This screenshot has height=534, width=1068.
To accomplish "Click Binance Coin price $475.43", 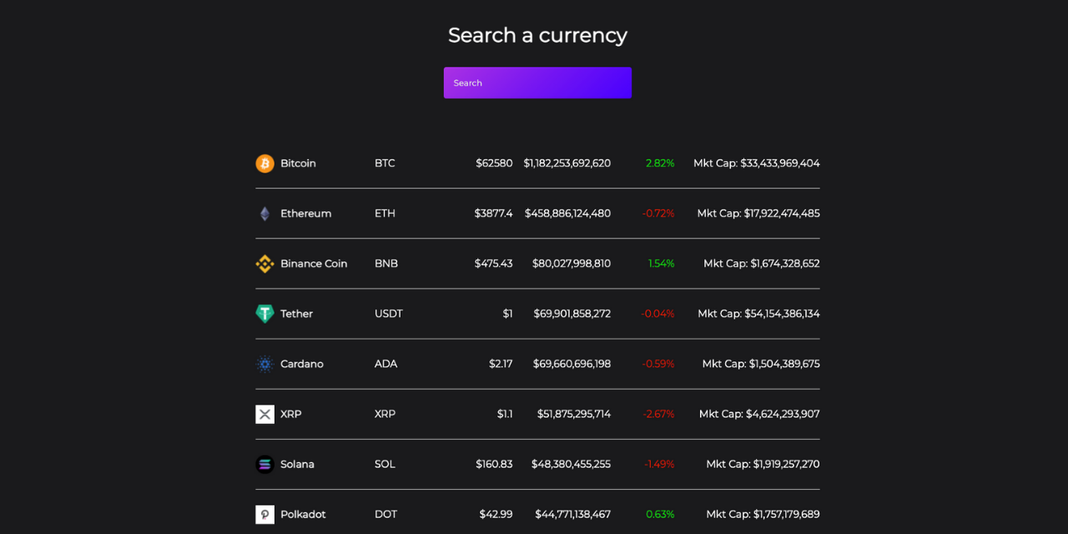I will tap(493, 264).
